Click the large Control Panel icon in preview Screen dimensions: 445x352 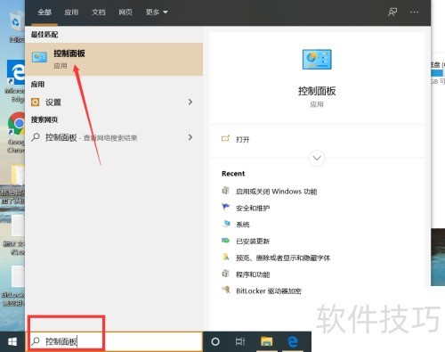tap(317, 60)
